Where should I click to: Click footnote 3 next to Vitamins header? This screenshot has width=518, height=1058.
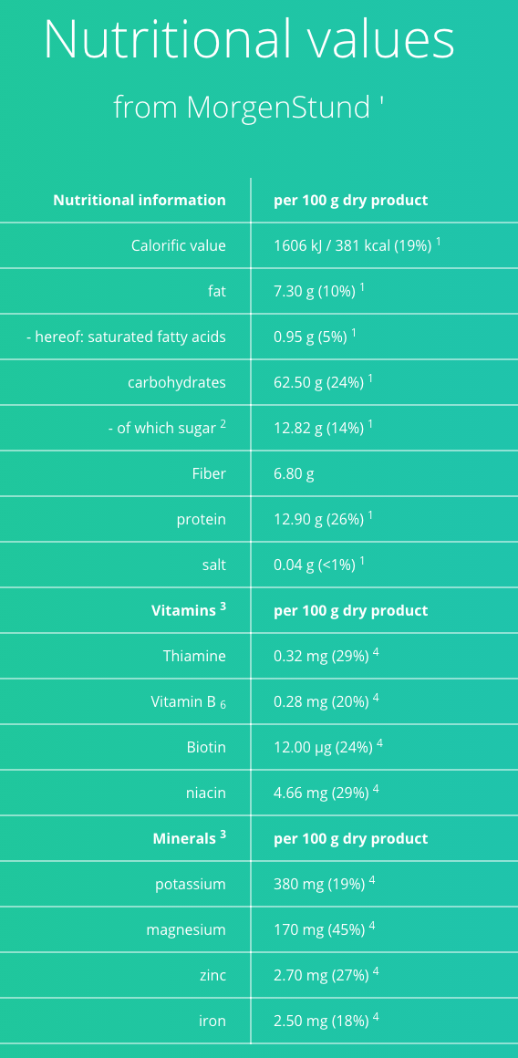(x=223, y=606)
